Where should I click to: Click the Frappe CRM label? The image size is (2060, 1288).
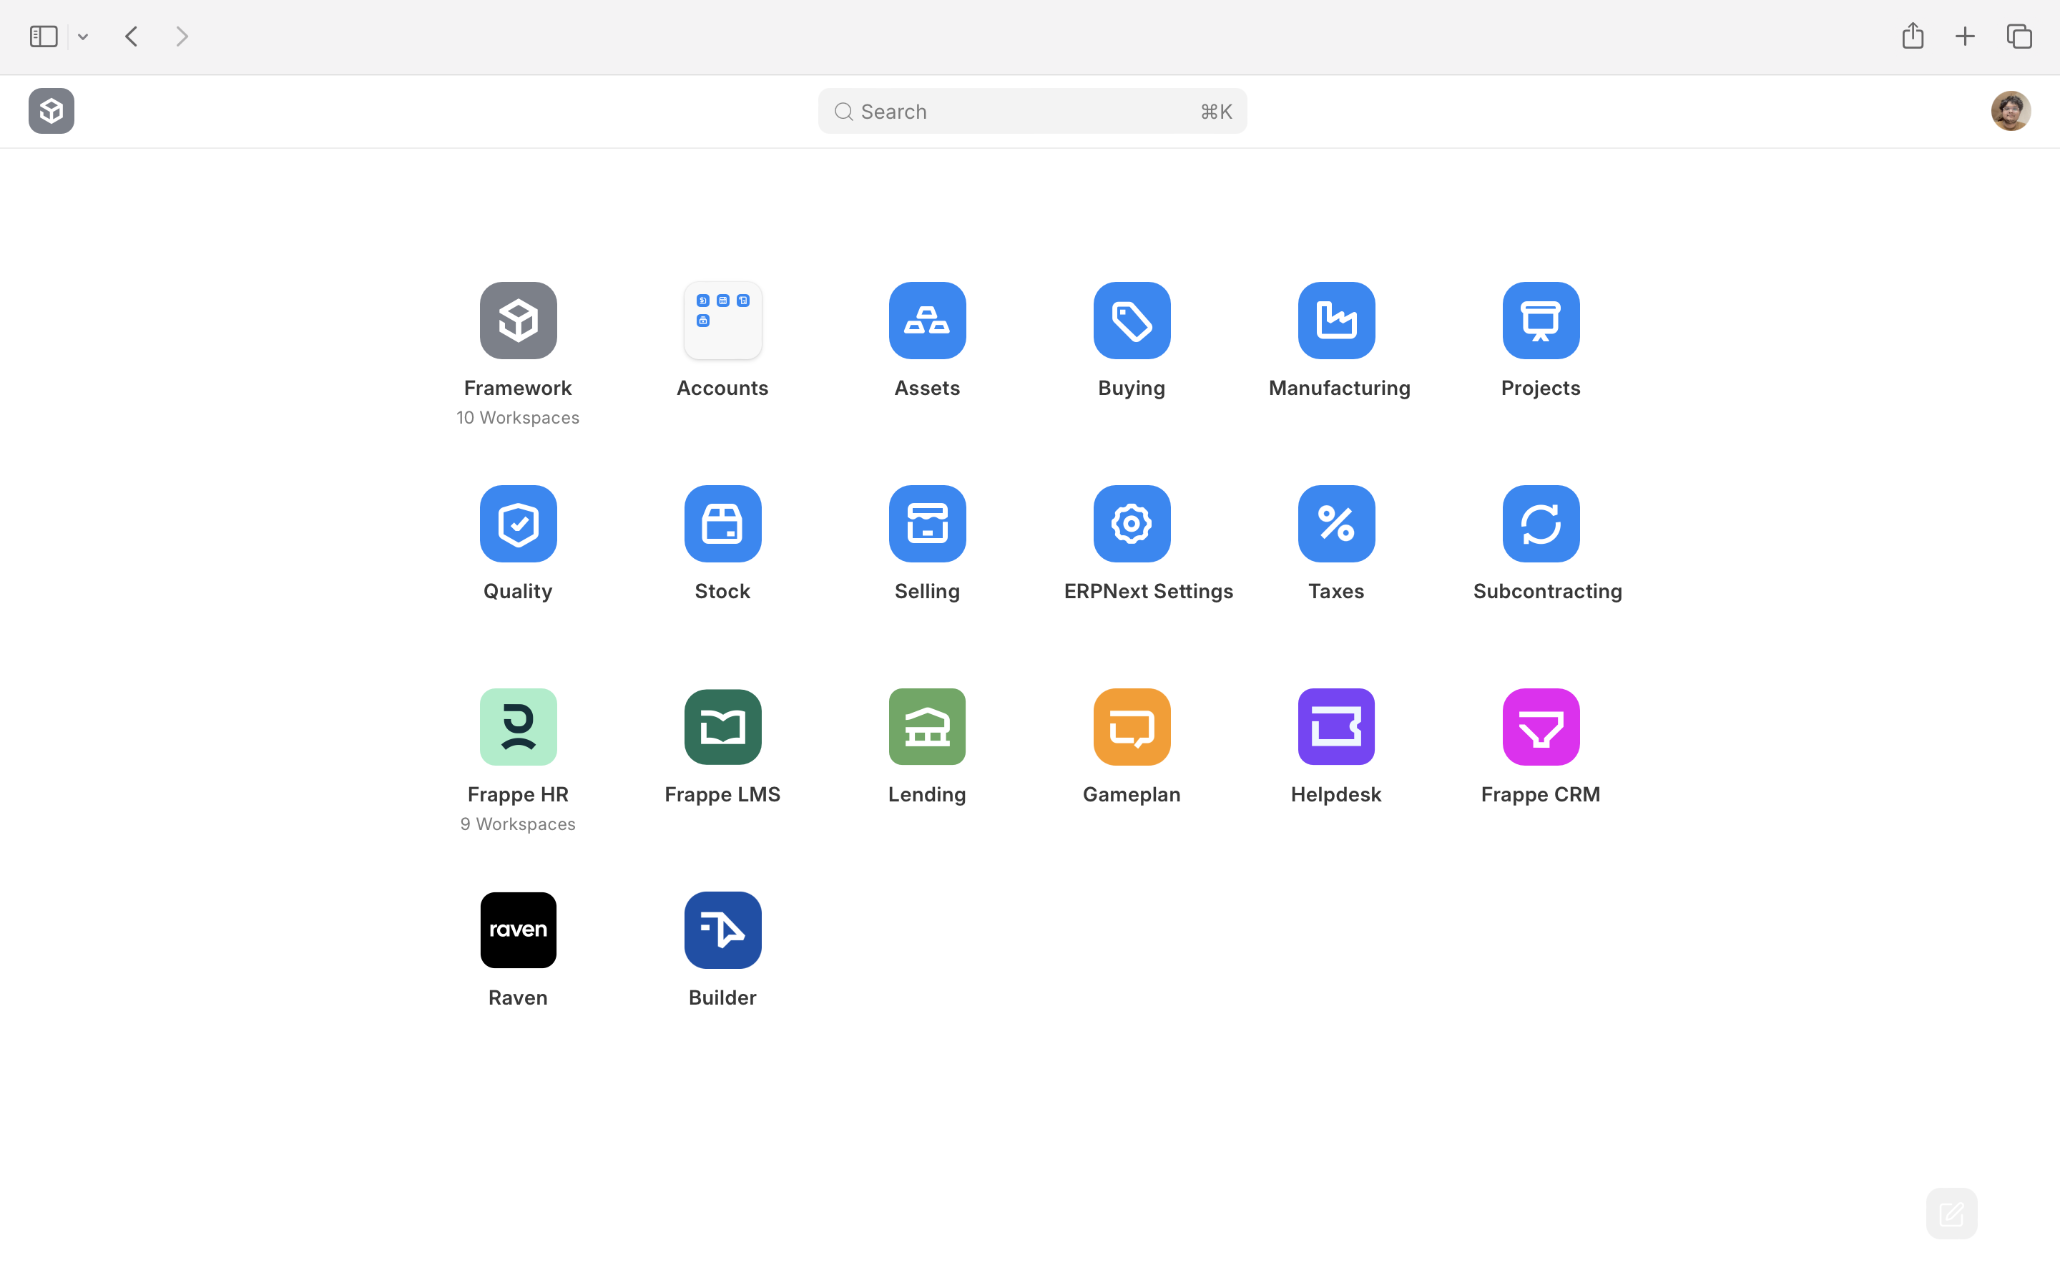pos(1541,795)
